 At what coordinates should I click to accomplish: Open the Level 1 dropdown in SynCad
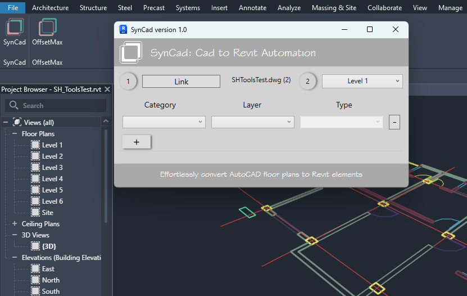(362, 81)
